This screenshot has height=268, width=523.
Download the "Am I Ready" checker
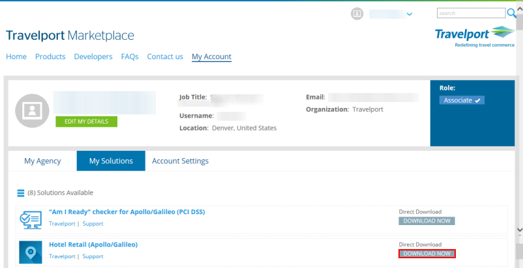tap(426, 221)
